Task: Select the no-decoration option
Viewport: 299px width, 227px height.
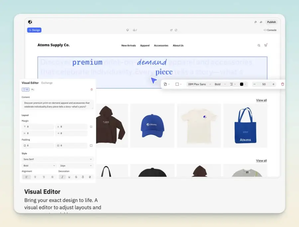Action: (90, 177)
